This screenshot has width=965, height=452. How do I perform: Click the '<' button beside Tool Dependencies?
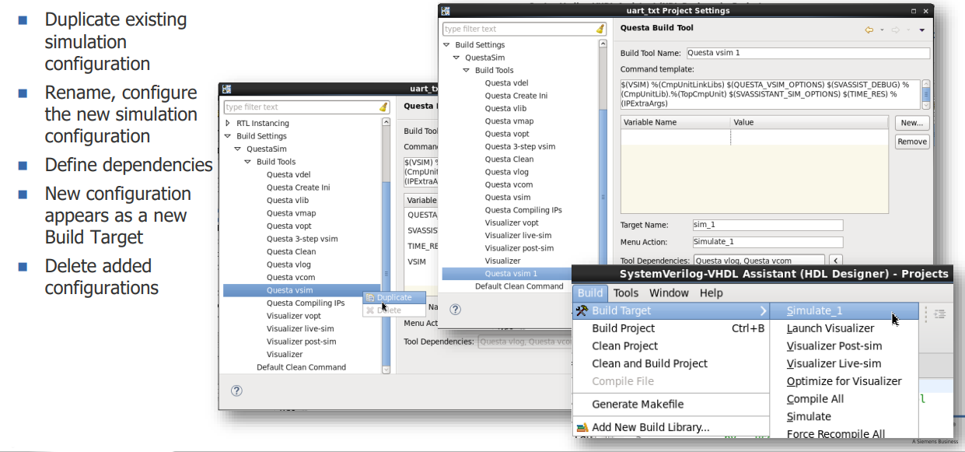(836, 261)
